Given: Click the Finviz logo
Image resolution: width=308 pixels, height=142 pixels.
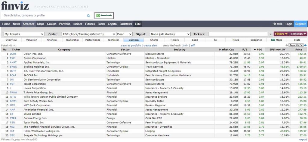Looking at the screenshot, I should coord(15,5).
